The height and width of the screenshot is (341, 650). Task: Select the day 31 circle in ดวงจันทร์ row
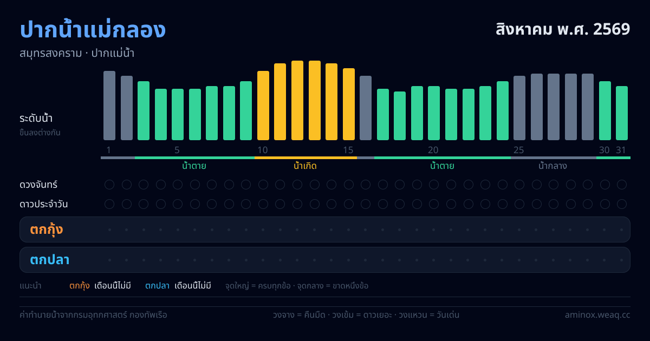(622, 185)
